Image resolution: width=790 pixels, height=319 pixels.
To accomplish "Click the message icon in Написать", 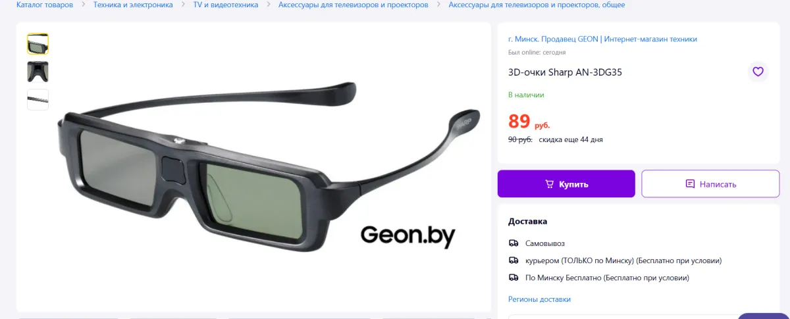I will pyautogui.click(x=690, y=184).
